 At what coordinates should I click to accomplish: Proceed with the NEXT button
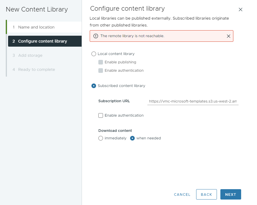[230, 194]
